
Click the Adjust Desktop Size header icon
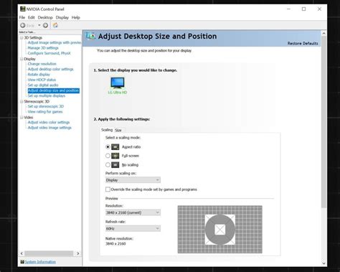(90, 36)
